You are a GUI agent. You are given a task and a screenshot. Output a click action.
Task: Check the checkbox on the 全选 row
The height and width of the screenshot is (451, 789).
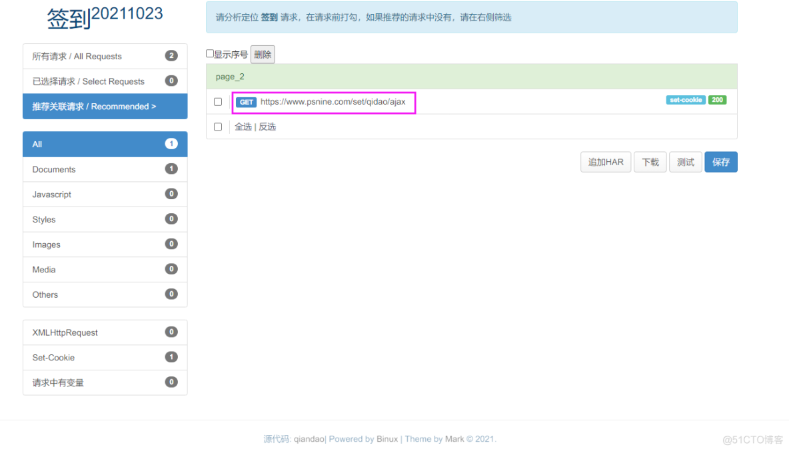[x=218, y=127]
